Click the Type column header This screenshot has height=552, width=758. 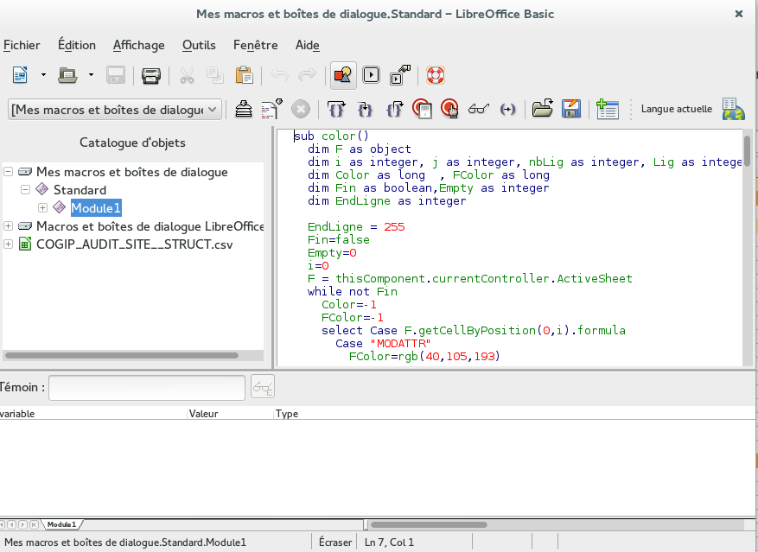[514, 414]
